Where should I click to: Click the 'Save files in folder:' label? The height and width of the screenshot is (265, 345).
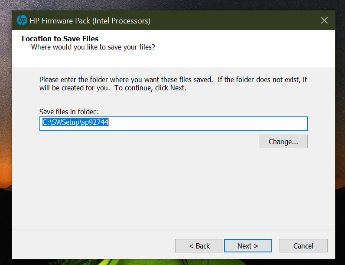pyautogui.click(x=69, y=112)
